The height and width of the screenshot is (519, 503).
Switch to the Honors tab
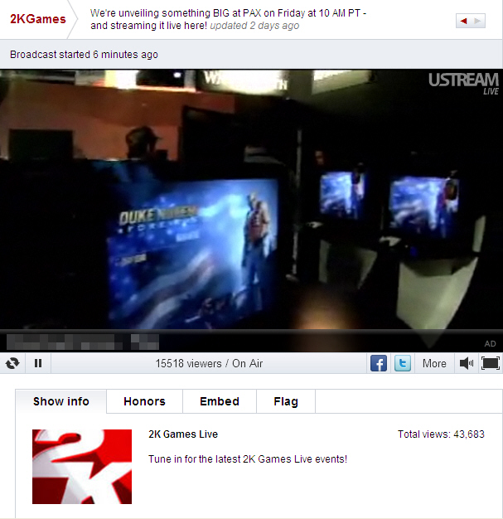pyautogui.click(x=144, y=401)
